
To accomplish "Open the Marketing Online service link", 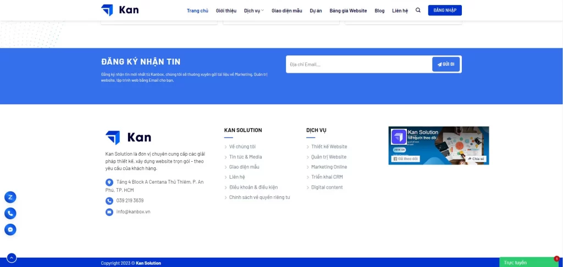I will tap(329, 167).
